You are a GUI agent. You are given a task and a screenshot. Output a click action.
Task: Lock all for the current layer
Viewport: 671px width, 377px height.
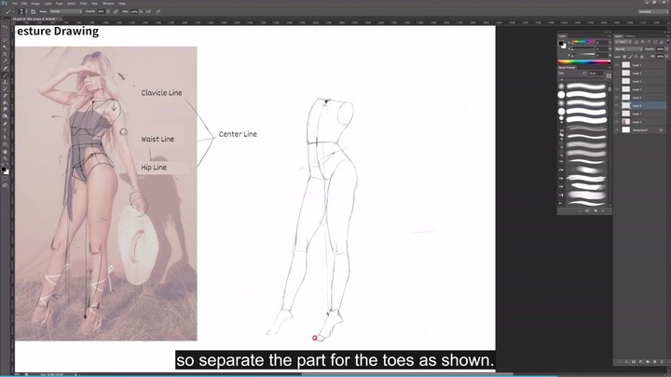tap(642, 57)
